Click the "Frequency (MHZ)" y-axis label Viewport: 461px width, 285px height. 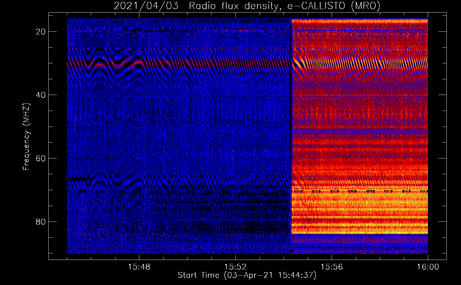click(26, 137)
